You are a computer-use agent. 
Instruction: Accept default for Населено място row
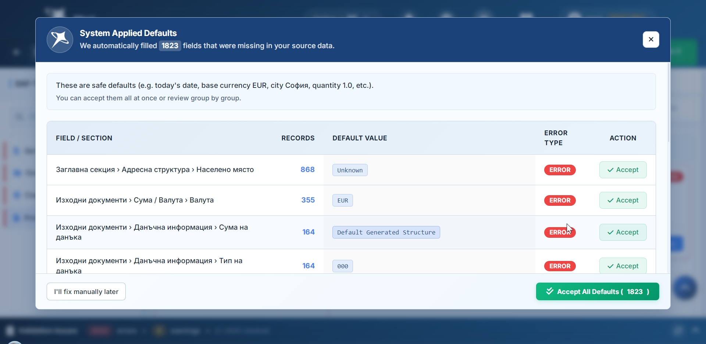tap(623, 170)
